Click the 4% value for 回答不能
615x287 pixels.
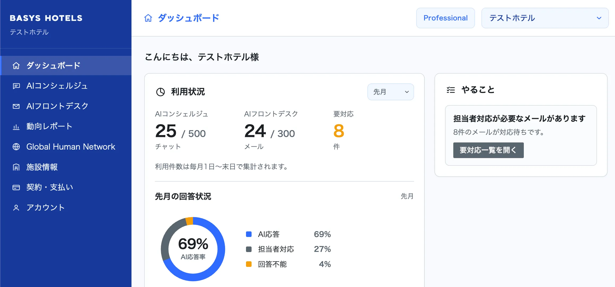tap(325, 264)
